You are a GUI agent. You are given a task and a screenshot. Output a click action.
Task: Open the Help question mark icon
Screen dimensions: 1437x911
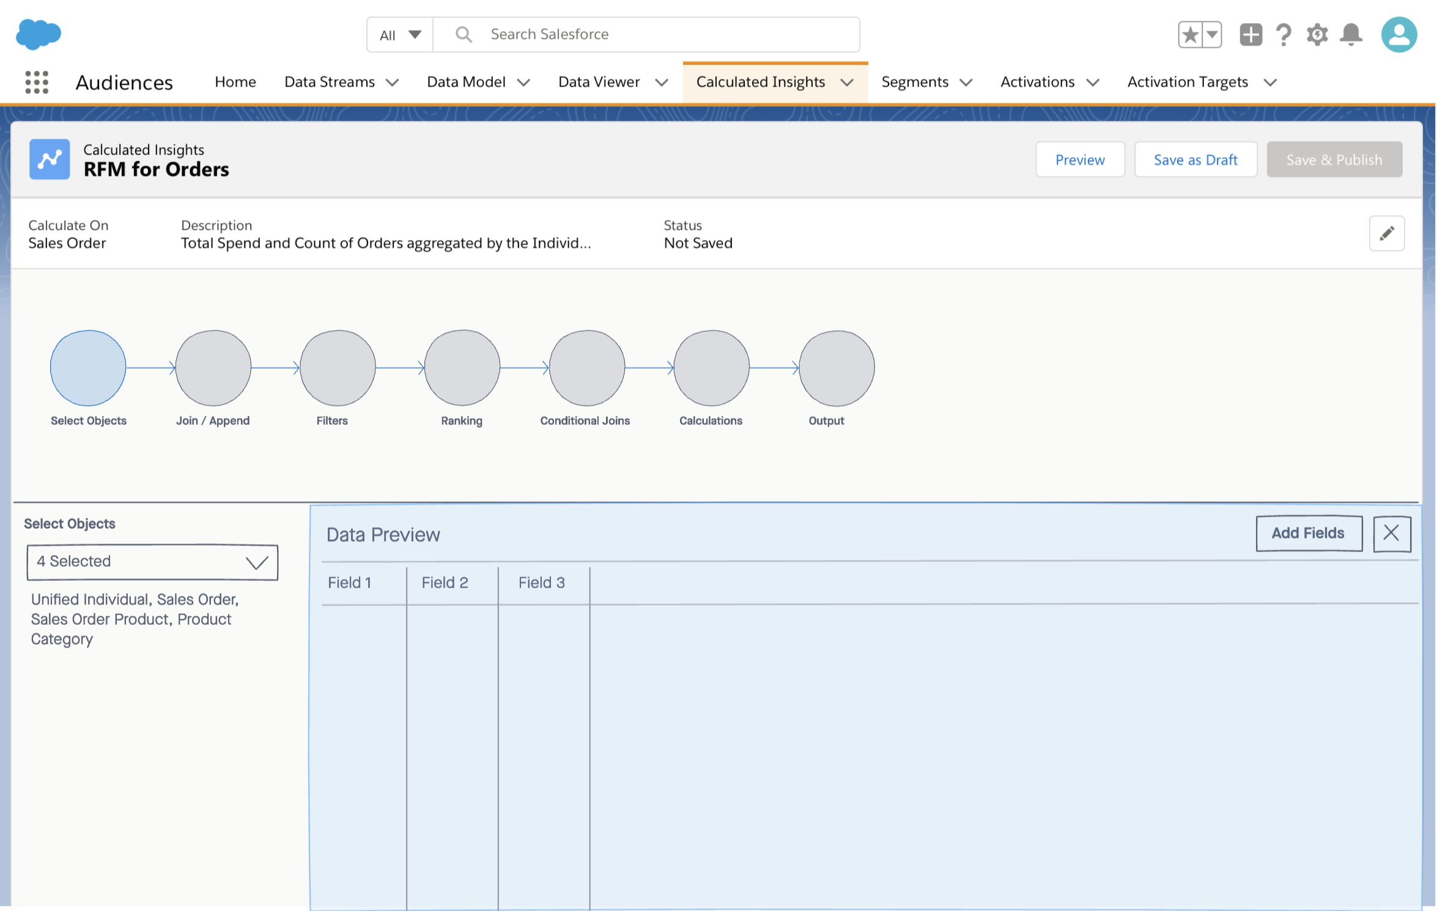click(x=1284, y=35)
